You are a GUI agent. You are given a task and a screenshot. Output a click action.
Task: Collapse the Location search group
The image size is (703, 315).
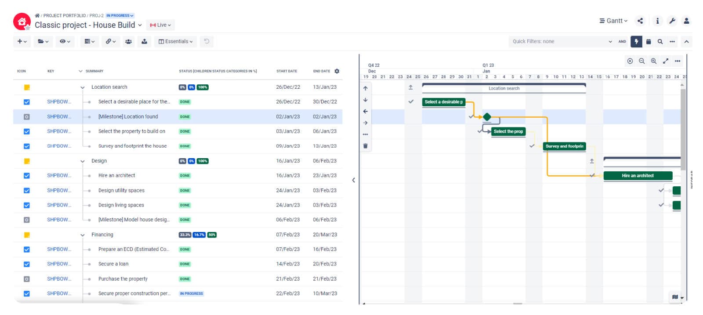(83, 87)
